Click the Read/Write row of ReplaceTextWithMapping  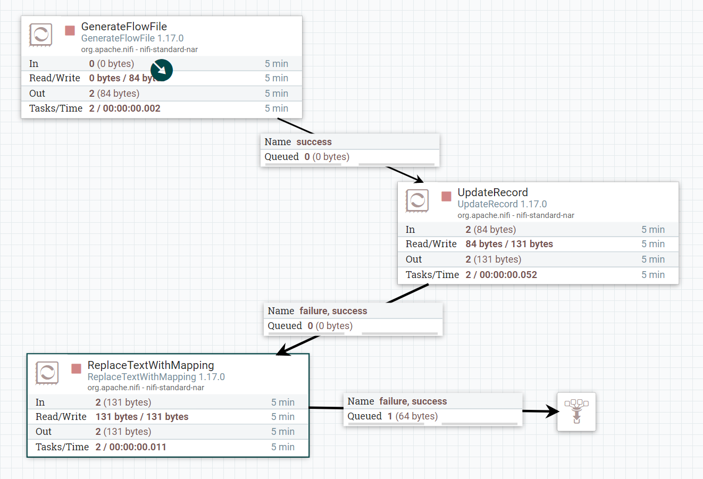pos(168,417)
